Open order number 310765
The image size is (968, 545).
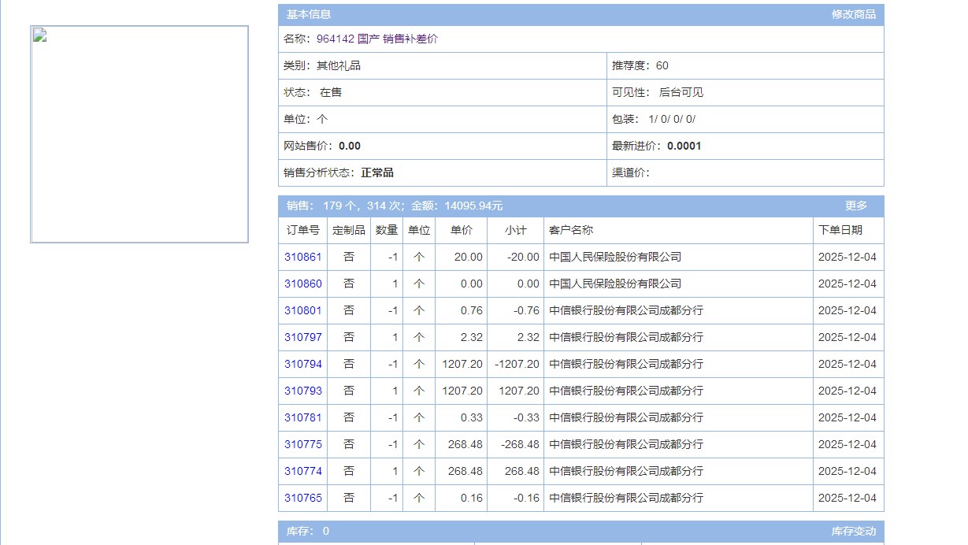point(302,498)
